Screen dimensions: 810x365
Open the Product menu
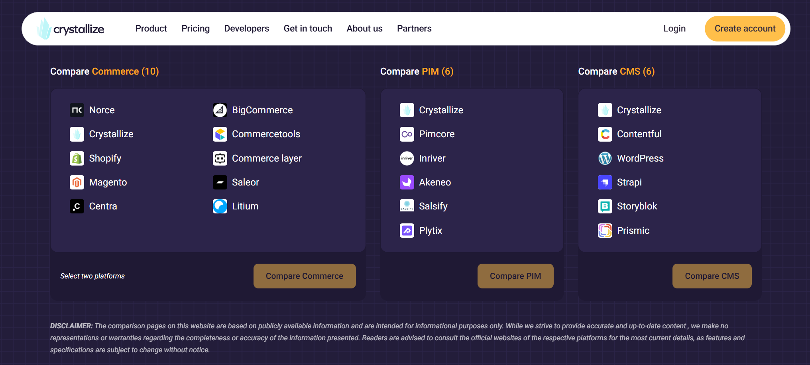click(151, 29)
